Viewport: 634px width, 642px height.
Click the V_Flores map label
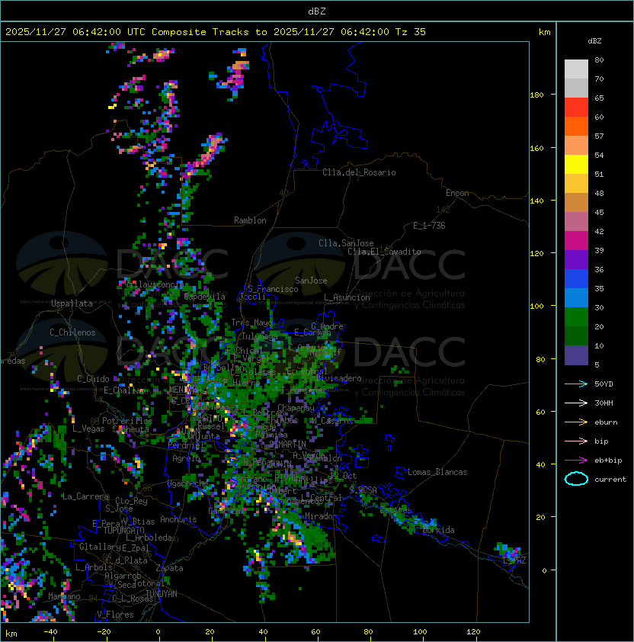point(115,615)
